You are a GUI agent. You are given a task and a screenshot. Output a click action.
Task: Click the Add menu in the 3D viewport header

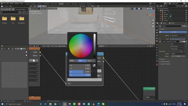click(x=51, y=9)
